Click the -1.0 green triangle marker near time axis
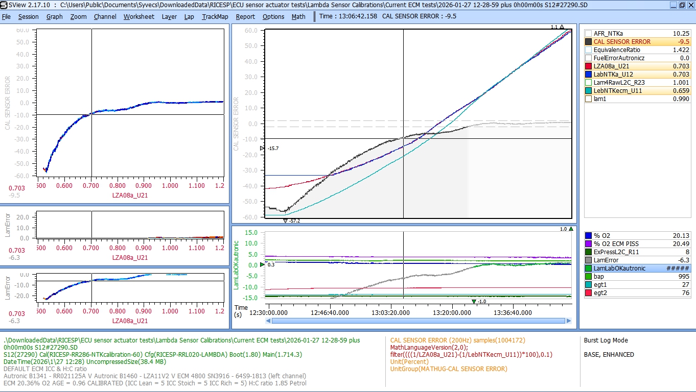The width and height of the screenshot is (696, 392). 474,301
